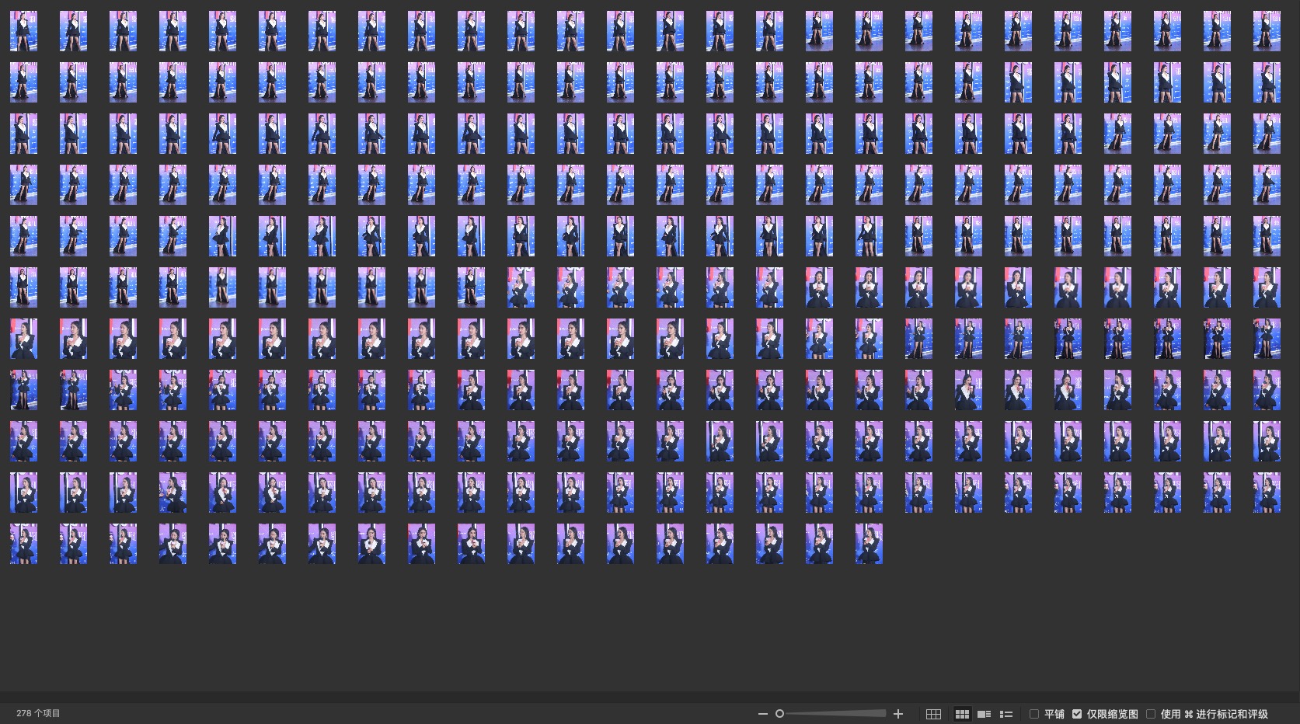Enable 使用 ⌘ 进行标记和评级 checkbox
This screenshot has width=1300, height=724.
click(1151, 714)
